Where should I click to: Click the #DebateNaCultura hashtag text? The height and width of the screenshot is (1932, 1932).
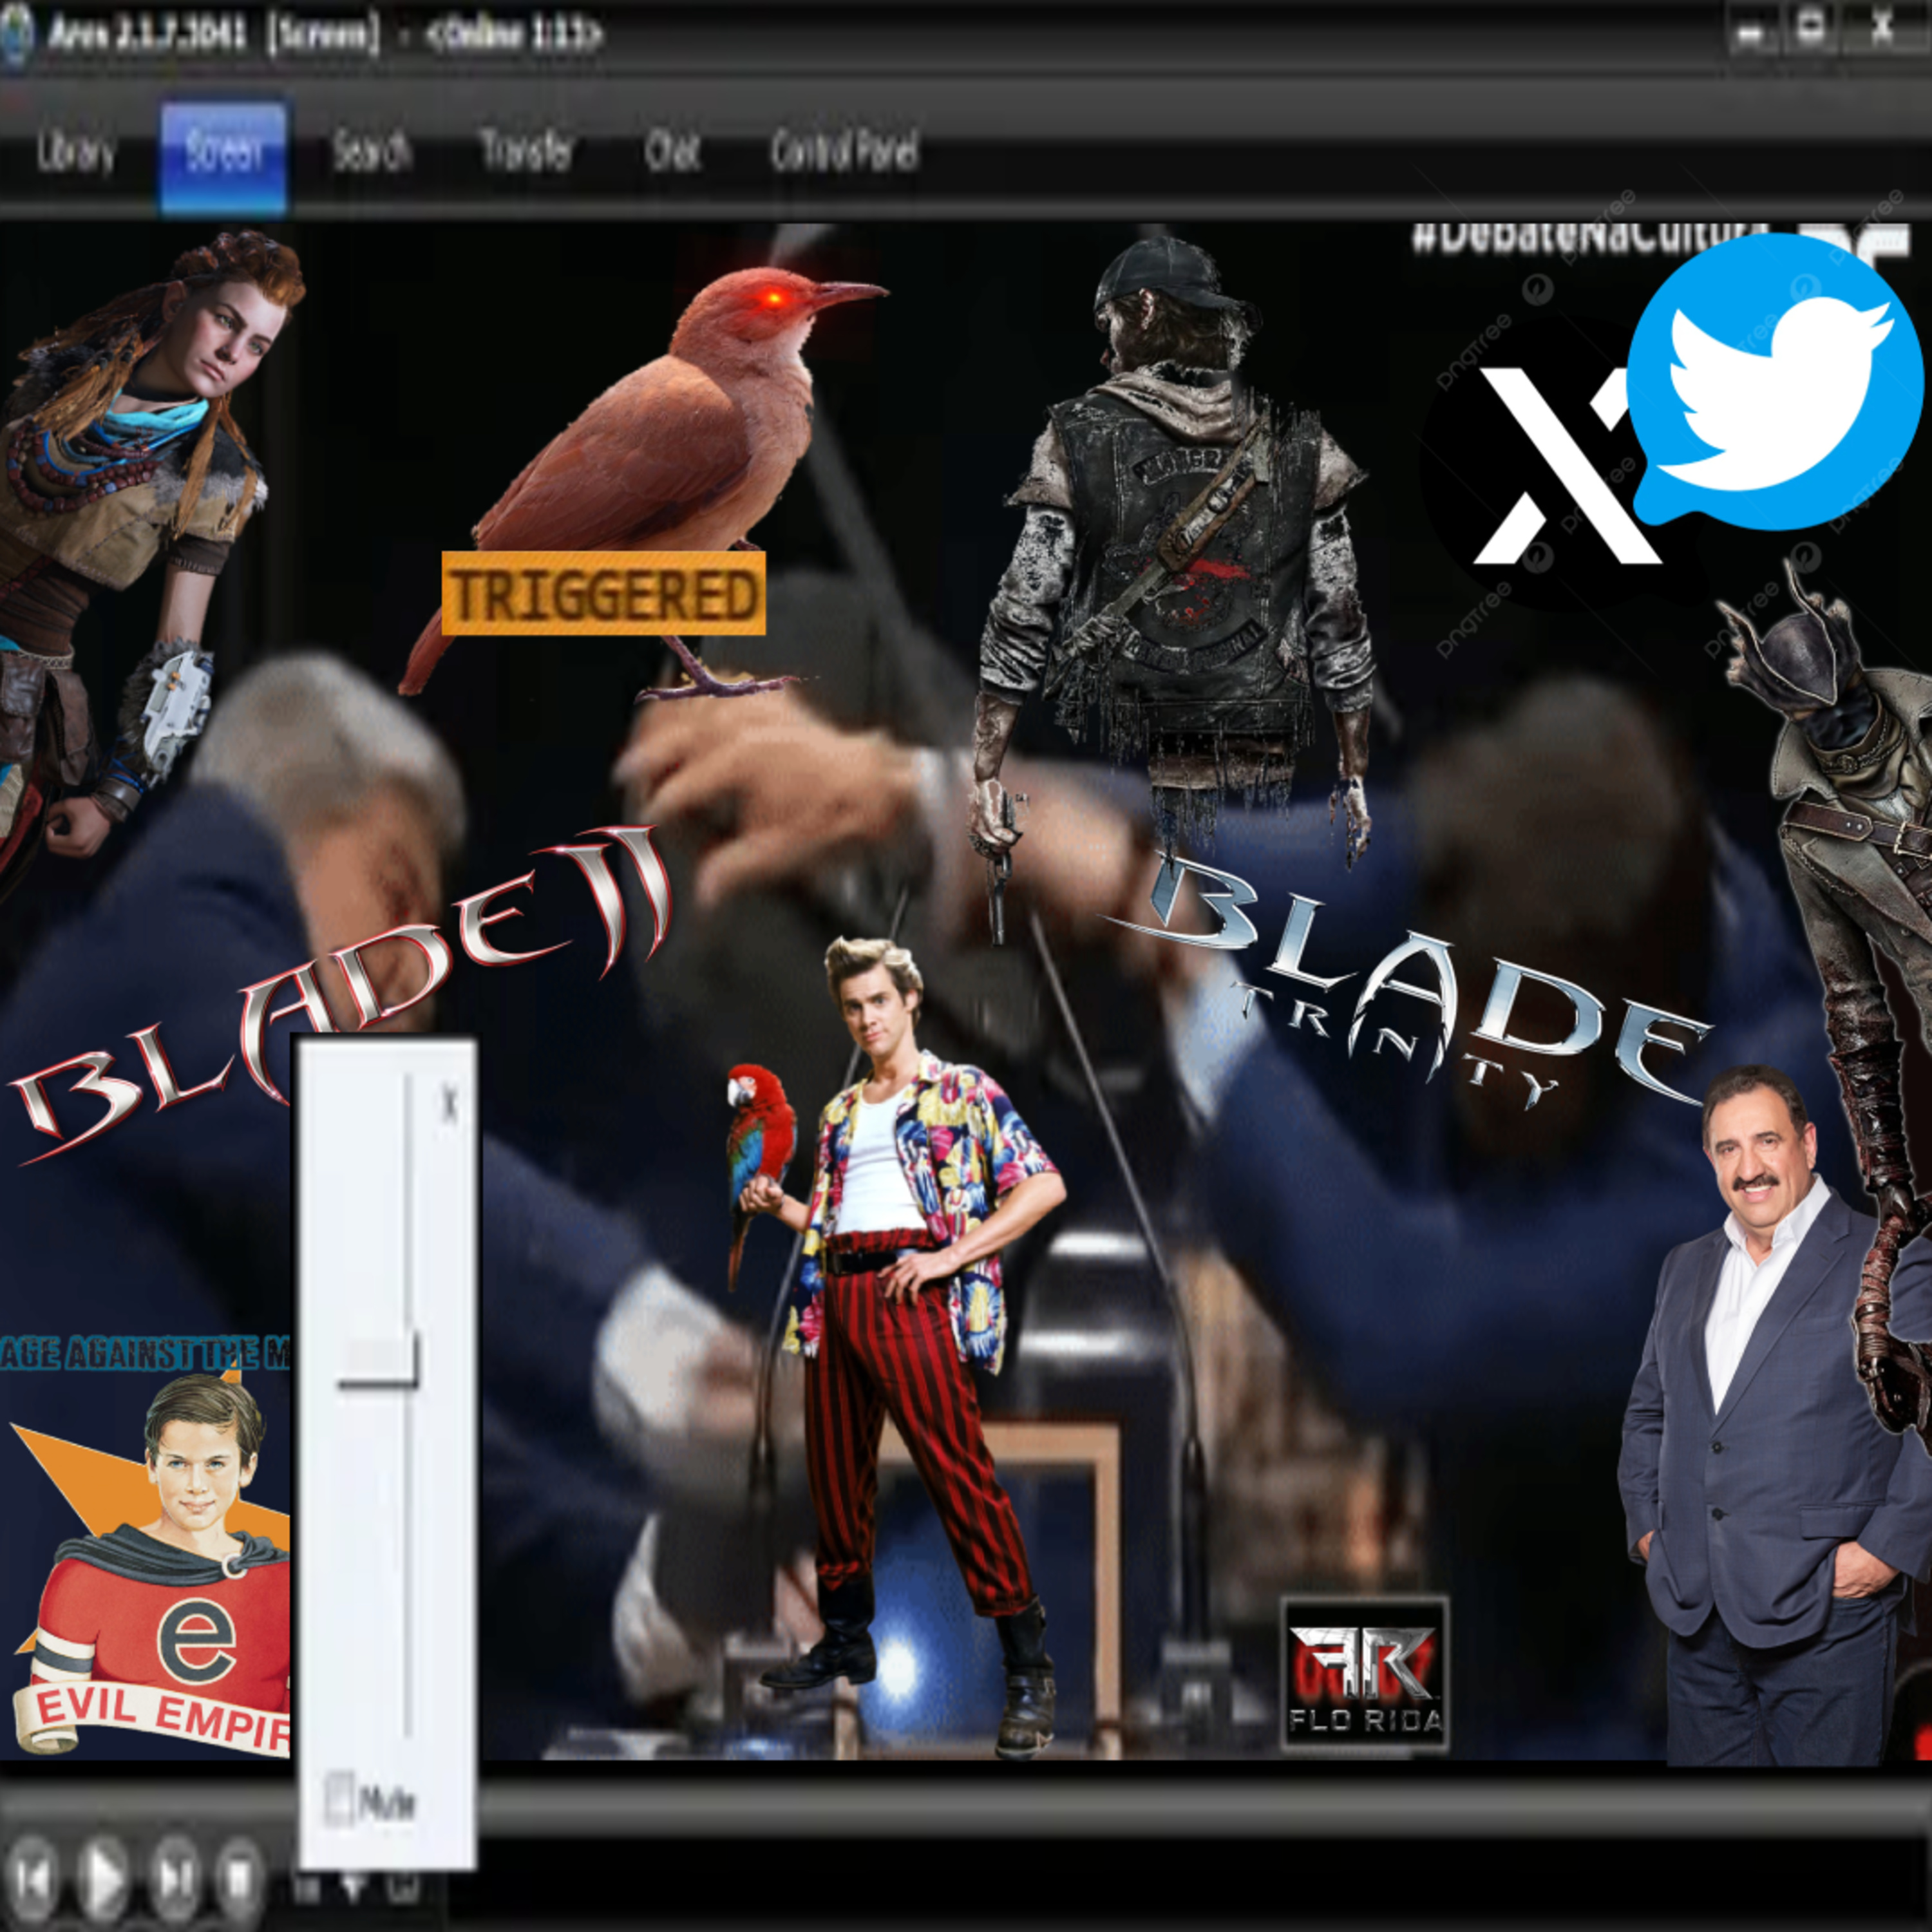click(1590, 238)
